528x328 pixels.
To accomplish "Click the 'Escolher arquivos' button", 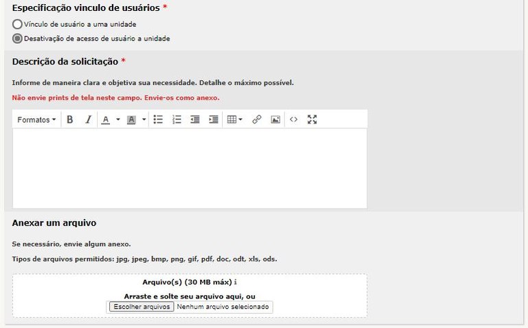I will [141, 307].
